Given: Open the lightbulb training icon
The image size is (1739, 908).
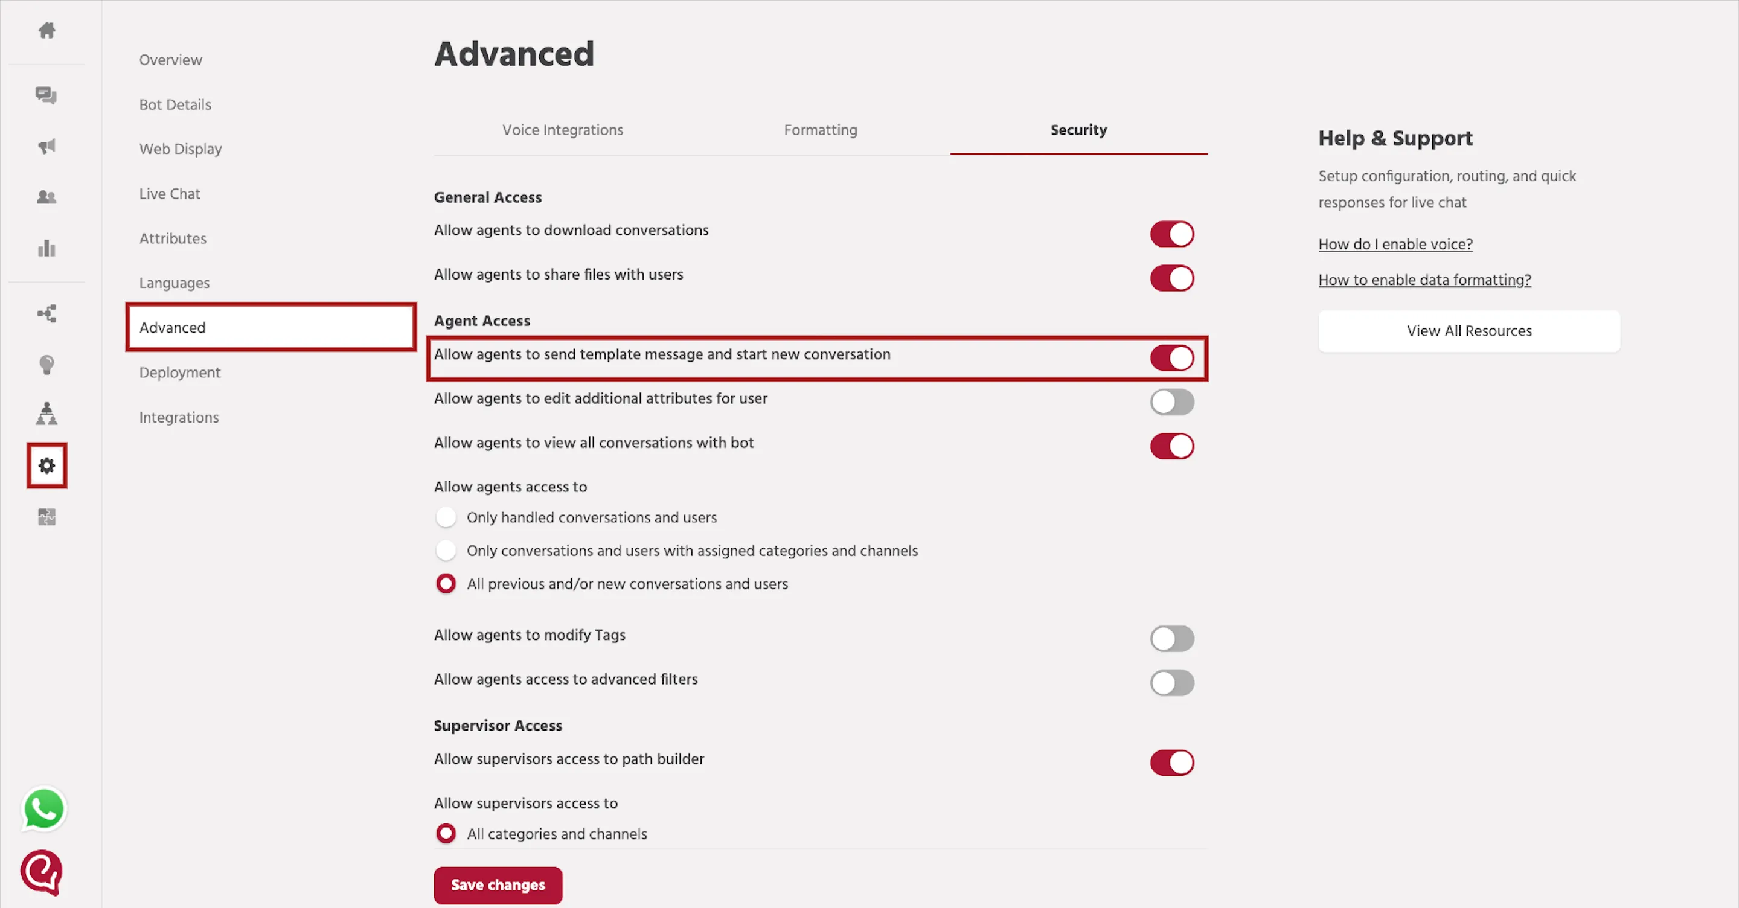Looking at the screenshot, I should point(46,365).
